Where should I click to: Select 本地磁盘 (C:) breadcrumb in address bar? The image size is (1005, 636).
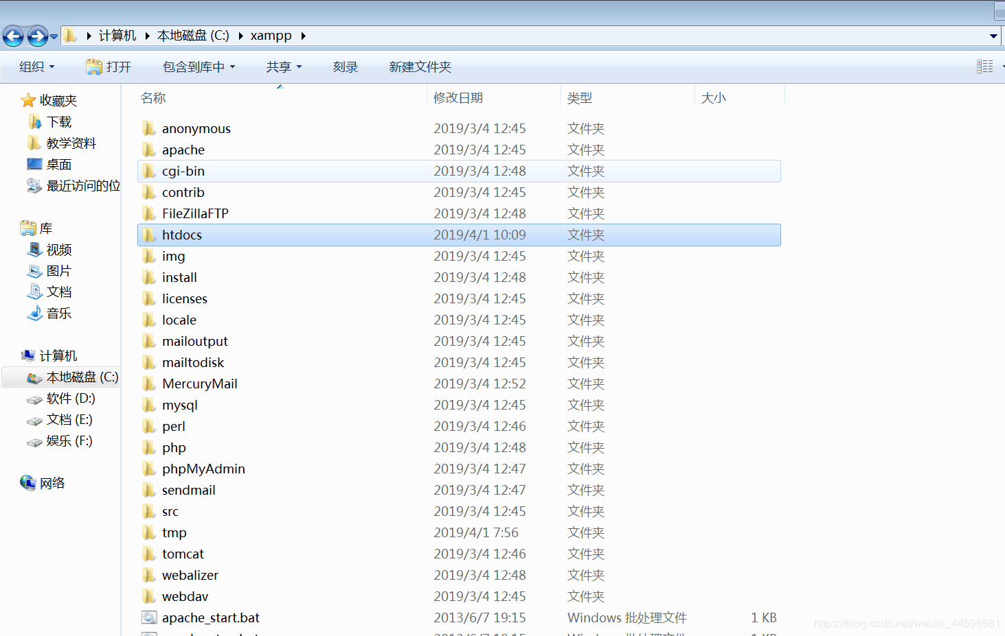193,35
